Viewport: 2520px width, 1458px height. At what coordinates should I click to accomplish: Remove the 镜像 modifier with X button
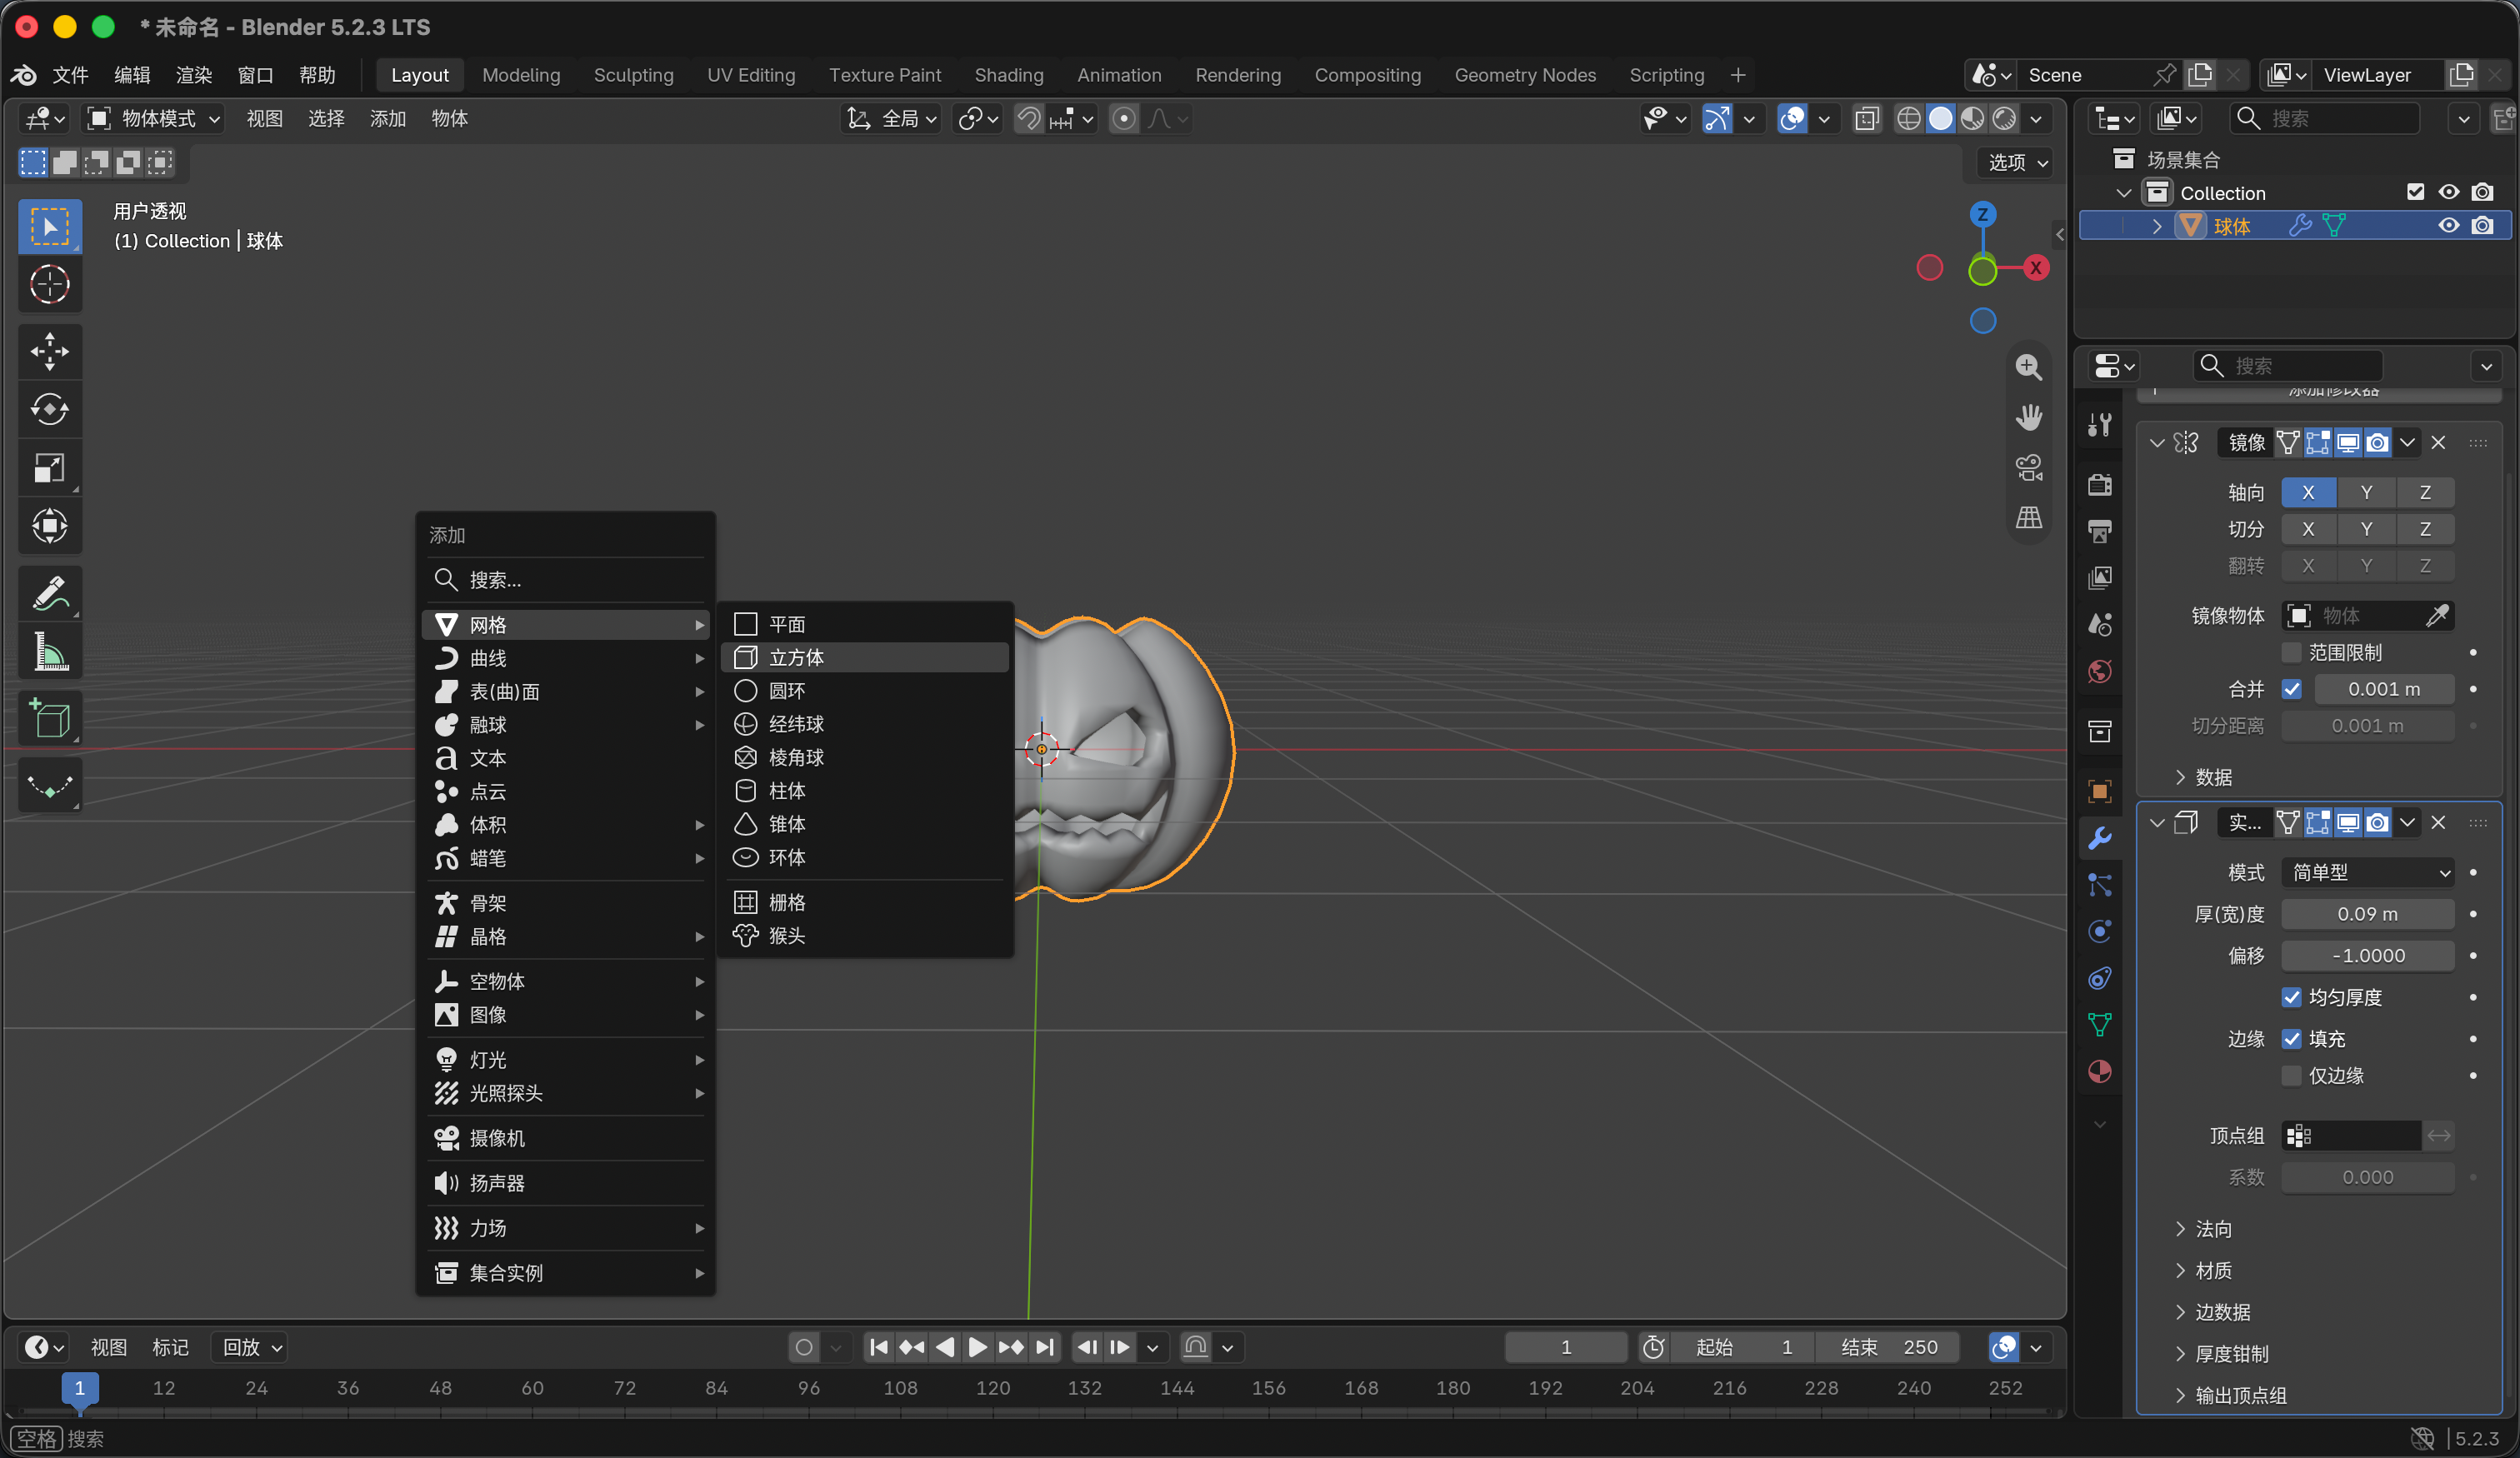click(x=2438, y=443)
